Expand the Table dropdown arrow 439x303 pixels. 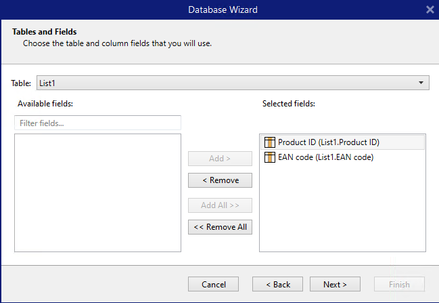click(421, 83)
